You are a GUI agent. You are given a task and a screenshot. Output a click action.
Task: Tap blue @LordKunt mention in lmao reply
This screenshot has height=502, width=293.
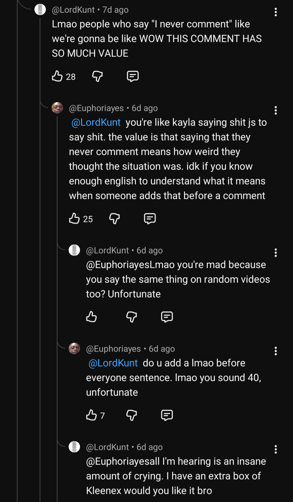click(113, 363)
